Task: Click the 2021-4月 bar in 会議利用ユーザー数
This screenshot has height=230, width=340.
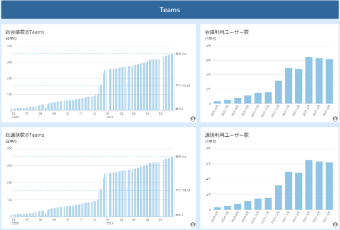Action: pyautogui.click(x=319, y=81)
